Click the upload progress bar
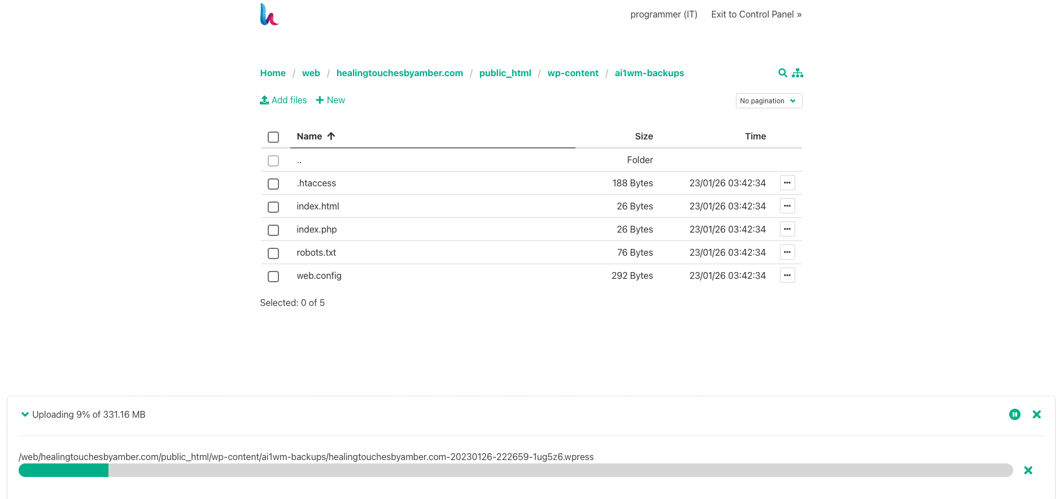Image resolution: width=1064 pixels, height=499 pixels. point(516,470)
